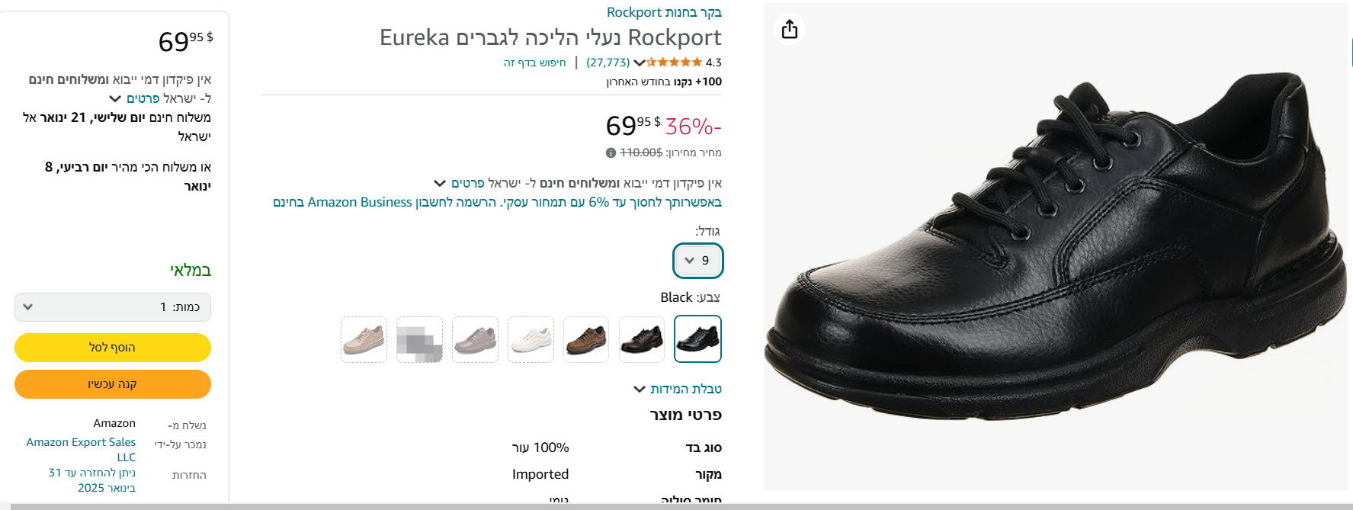
Task: Click the share icon above the shoe image
Action: [x=790, y=29]
